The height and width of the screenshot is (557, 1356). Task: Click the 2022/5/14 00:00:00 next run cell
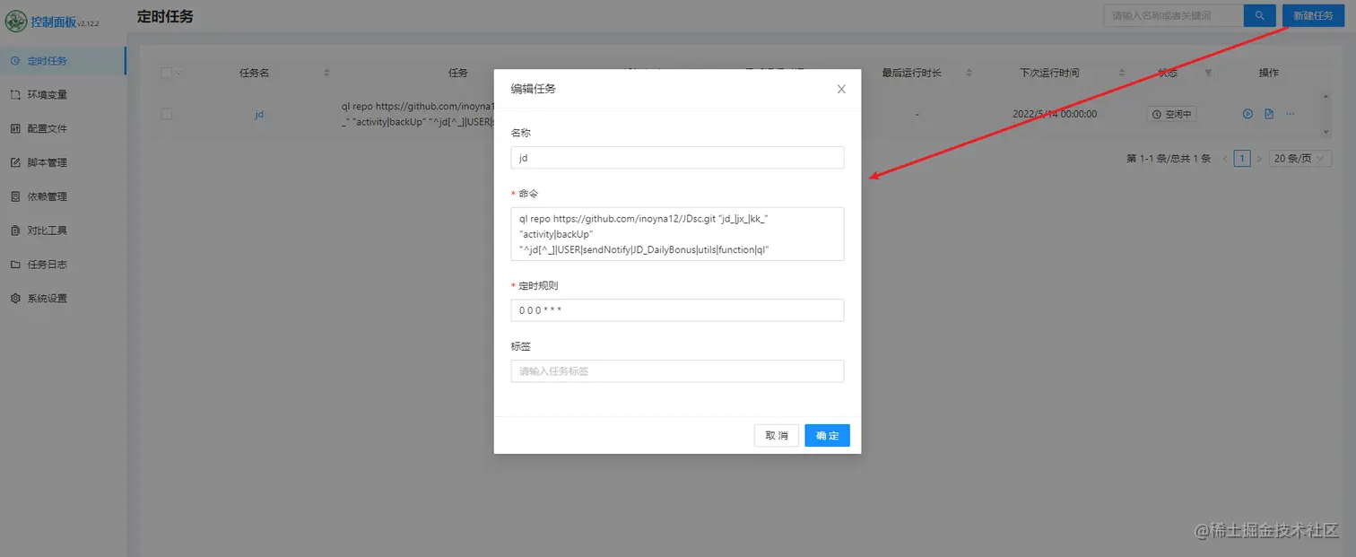(1055, 114)
